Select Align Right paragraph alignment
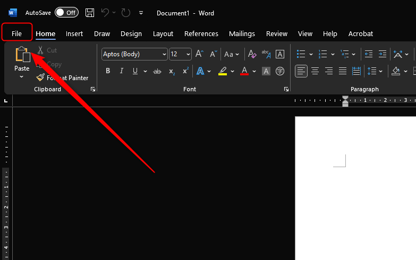Viewport: 416px width, 260px height. point(329,71)
